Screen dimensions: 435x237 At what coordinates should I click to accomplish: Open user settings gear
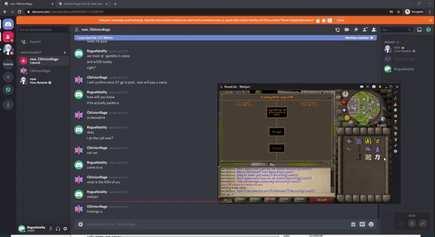click(x=65, y=229)
